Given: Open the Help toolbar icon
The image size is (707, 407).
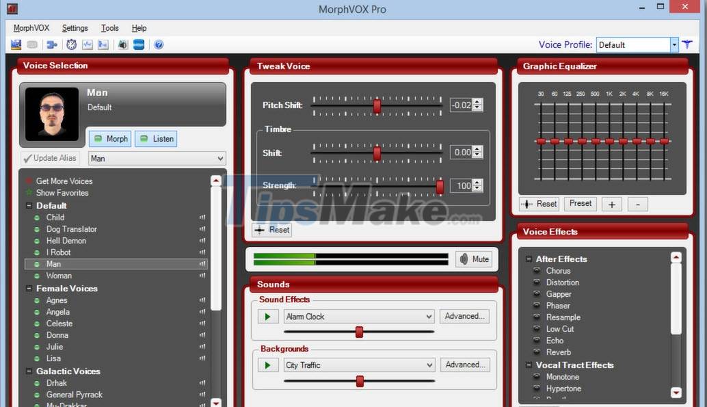Looking at the screenshot, I should (159, 44).
